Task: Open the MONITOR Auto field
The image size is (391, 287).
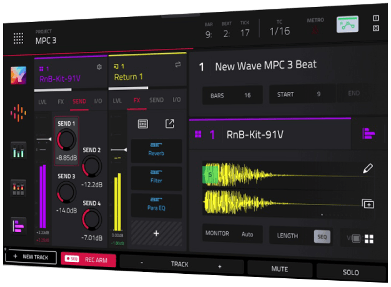Action: coord(232,234)
